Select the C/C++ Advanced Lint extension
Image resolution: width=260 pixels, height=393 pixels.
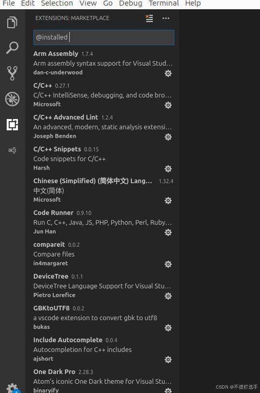point(103,127)
